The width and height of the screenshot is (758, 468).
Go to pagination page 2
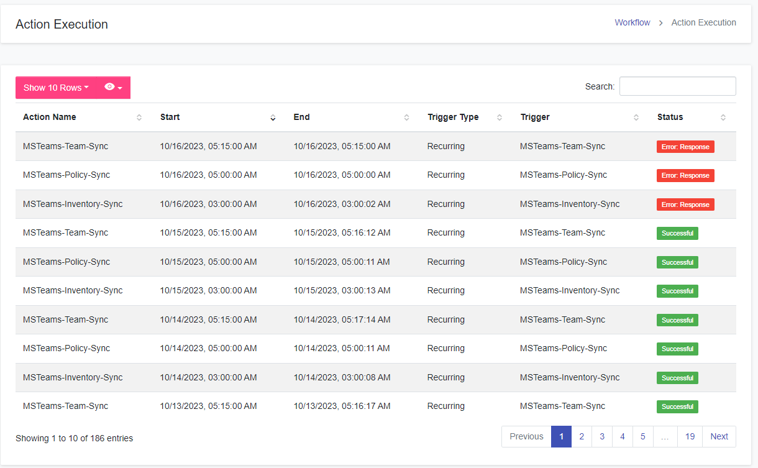coord(582,436)
